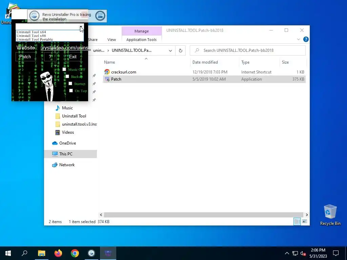Click the UNINSTALL.TOOL.Pa... breadcrumb segment
The width and height of the screenshot is (347, 260).
click(x=132, y=50)
